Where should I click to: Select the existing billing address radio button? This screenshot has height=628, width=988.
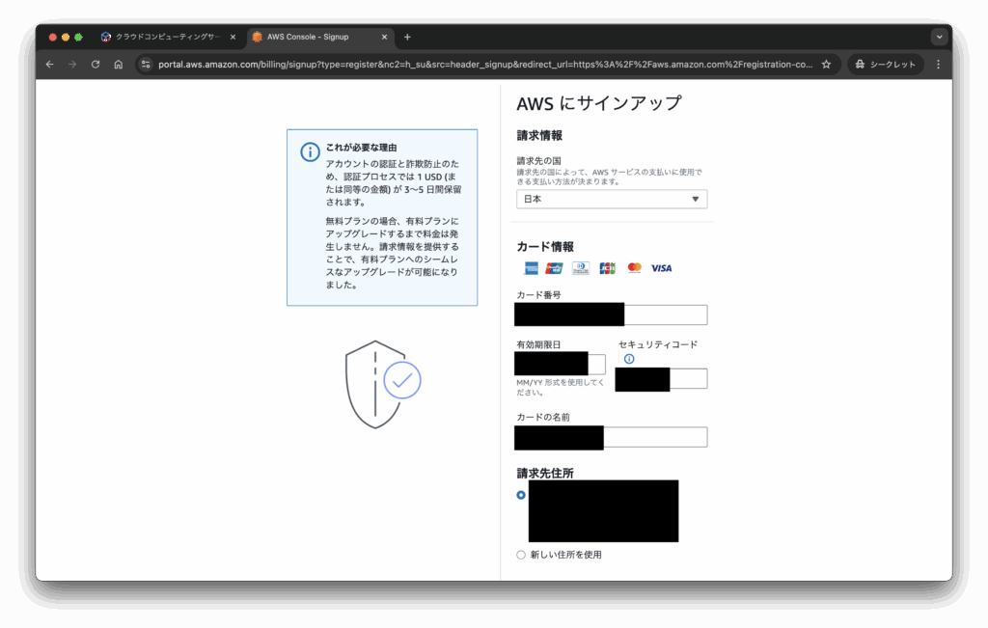520,495
